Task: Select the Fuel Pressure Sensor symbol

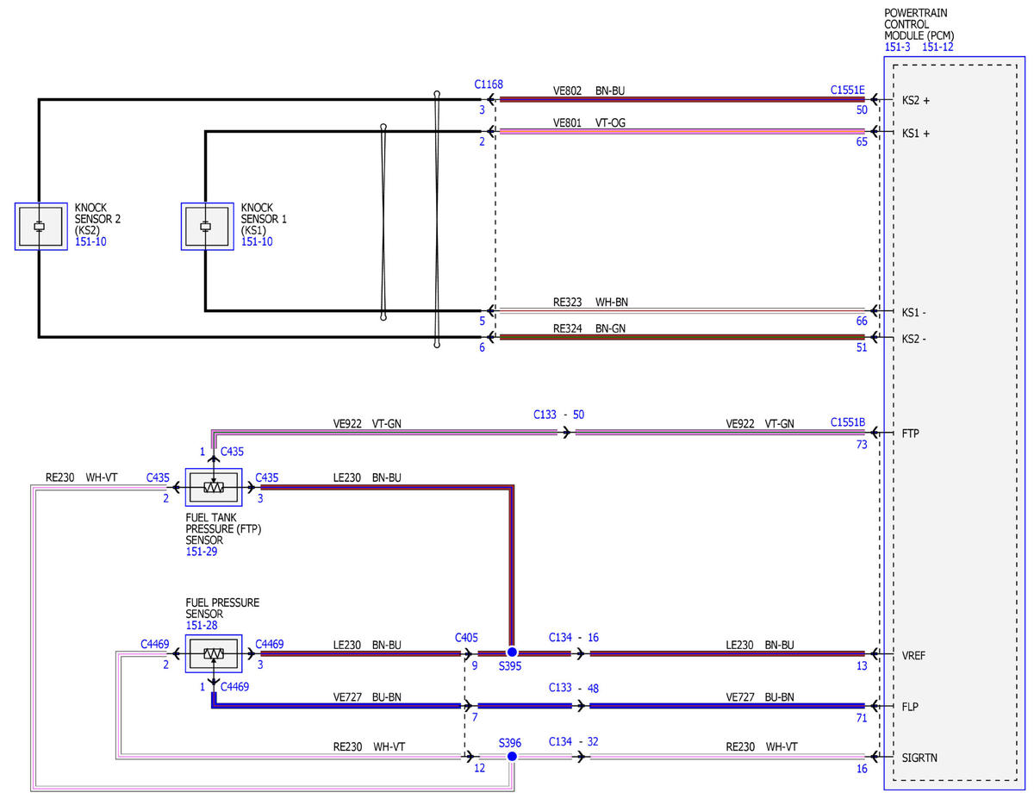Action: [214, 653]
